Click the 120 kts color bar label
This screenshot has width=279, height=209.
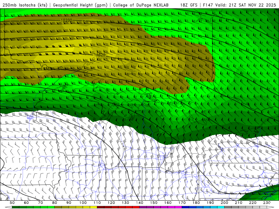[111, 203]
